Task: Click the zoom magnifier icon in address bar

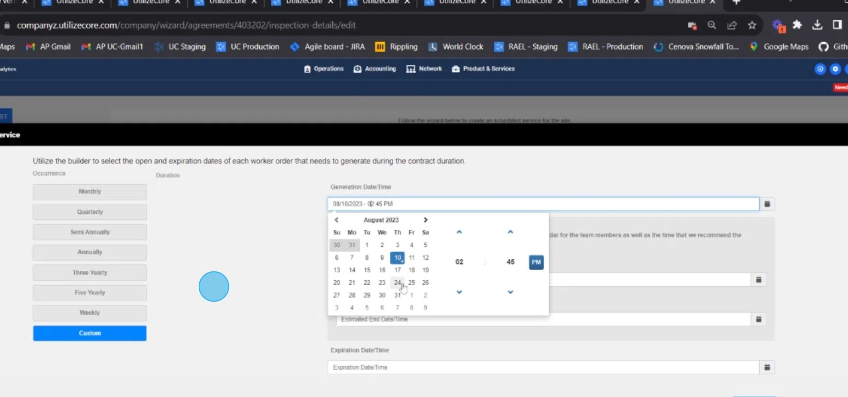Action: 712,25
